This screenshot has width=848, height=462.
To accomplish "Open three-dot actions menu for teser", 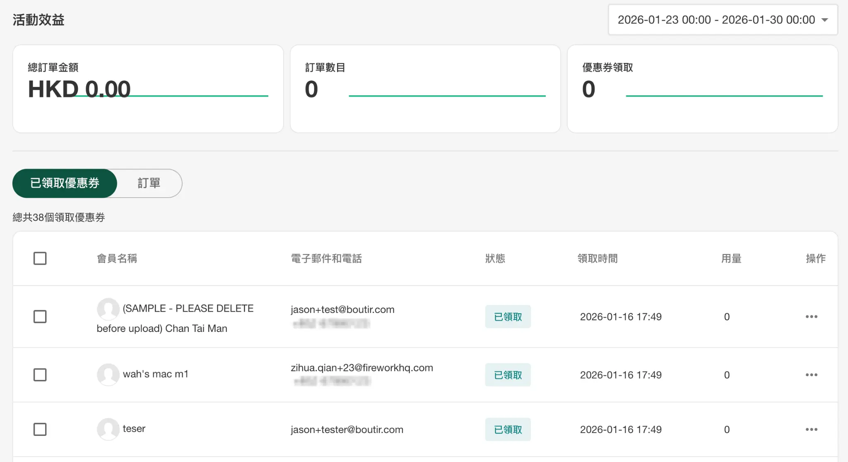I will coord(811,429).
